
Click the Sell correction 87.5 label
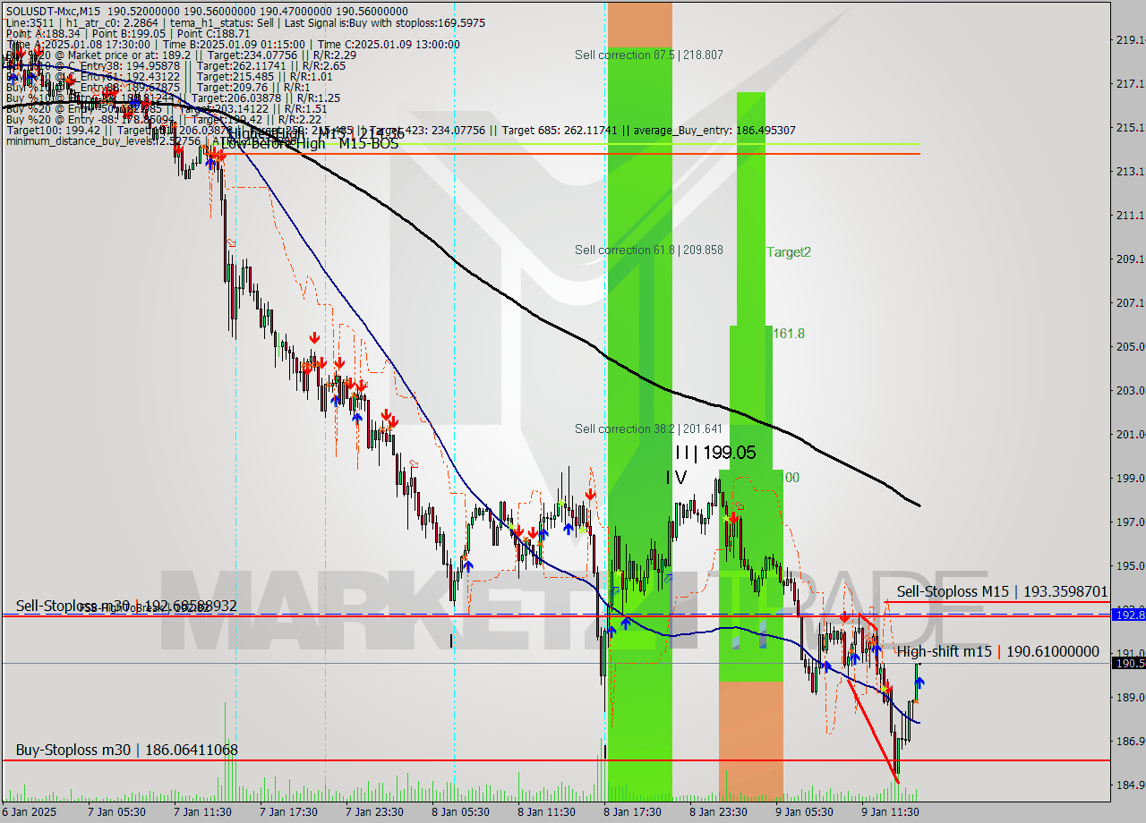pos(648,55)
